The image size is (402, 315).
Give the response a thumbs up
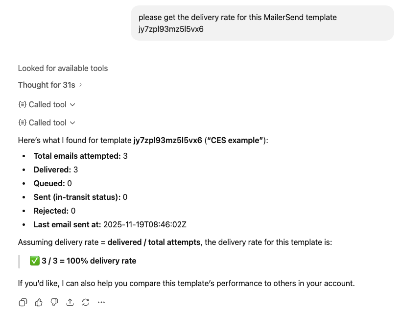tap(39, 302)
